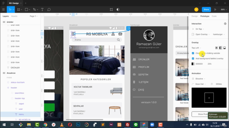This screenshot has width=229, height=128.
Task: Switch to the Design tab
Action: (195, 16)
